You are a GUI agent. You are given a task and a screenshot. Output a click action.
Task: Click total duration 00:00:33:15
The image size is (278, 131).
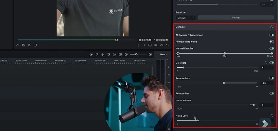pyautogui.click(x=162, y=40)
